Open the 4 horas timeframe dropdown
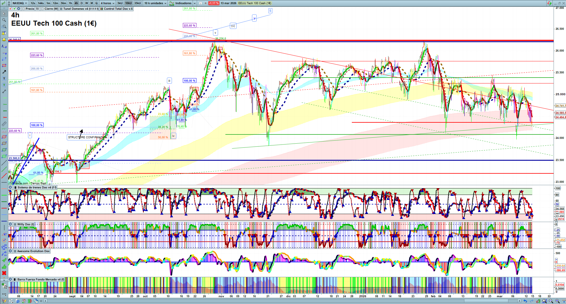The height and width of the screenshot is (304, 566). point(108,3)
